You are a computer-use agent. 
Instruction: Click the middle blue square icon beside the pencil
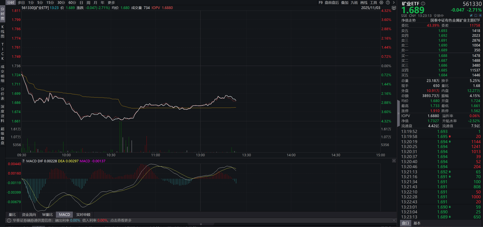point(475,15)
